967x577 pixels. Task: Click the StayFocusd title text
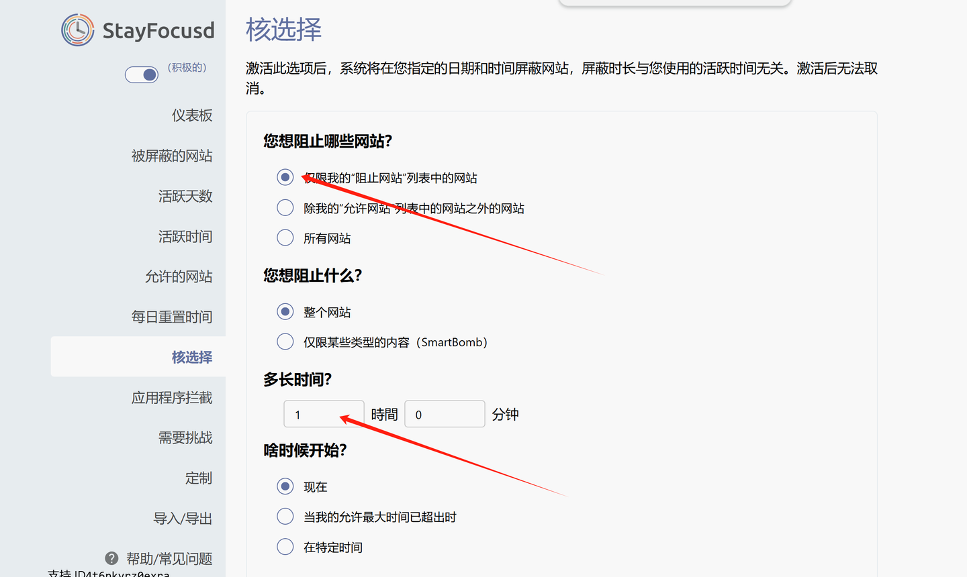tap(158, 31)
